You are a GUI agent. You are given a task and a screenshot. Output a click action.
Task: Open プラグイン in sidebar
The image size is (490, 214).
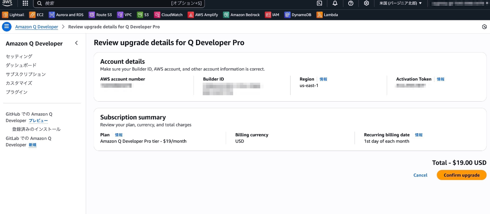coord(16,92)
